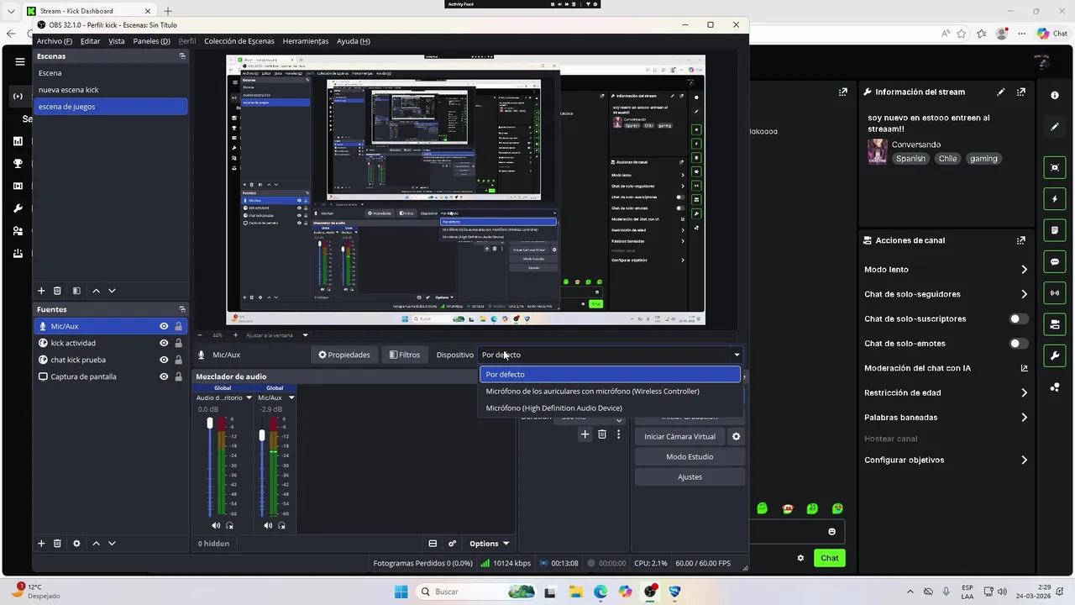The width and height of the screenshot is (1075, 605).
Task: Open OBS Ajustes button
Action: [x=690, y=477]
